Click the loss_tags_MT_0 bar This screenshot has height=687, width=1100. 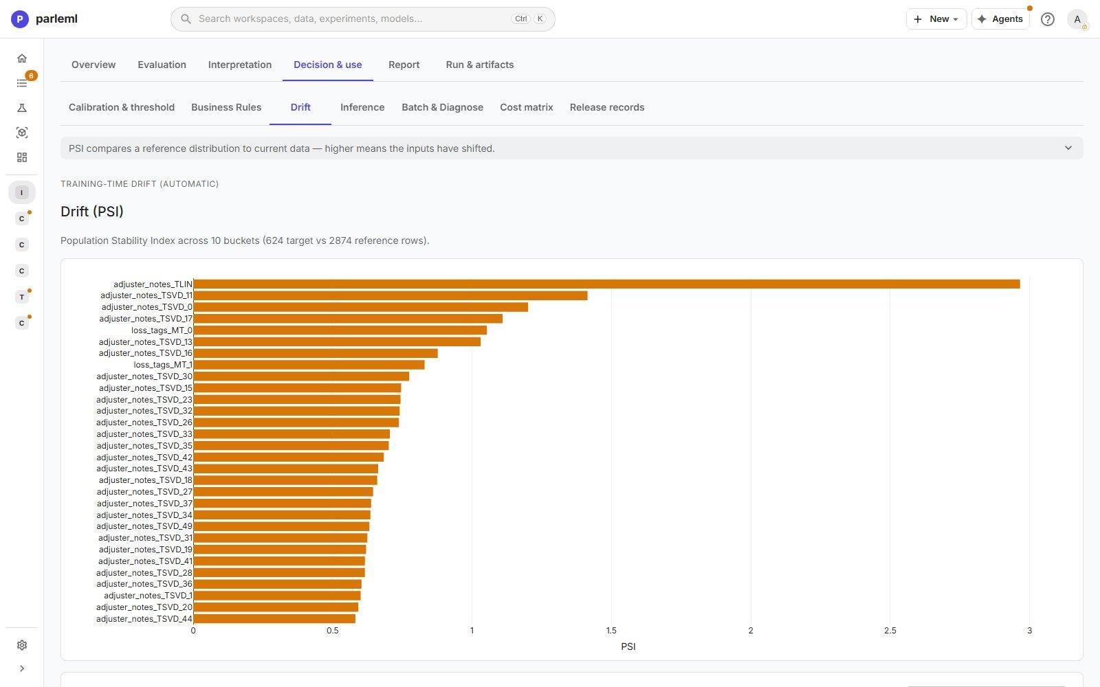(x=340, y=330)
